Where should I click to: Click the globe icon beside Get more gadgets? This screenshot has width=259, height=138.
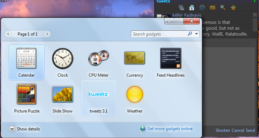click(x=143, y=129)
